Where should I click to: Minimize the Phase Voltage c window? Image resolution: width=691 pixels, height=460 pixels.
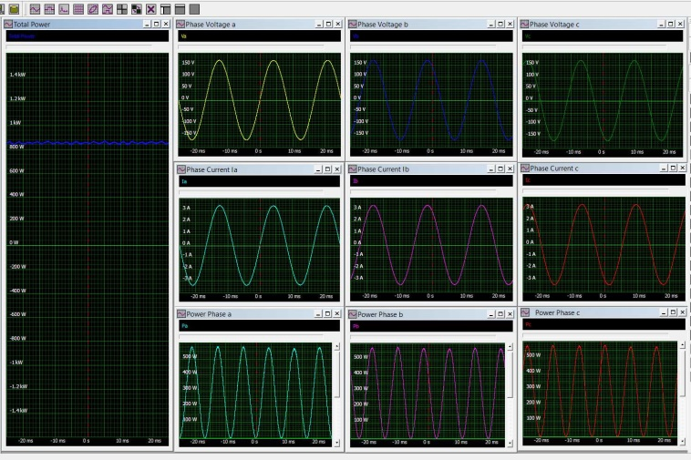pyautogui.click(x=662, y=24)
